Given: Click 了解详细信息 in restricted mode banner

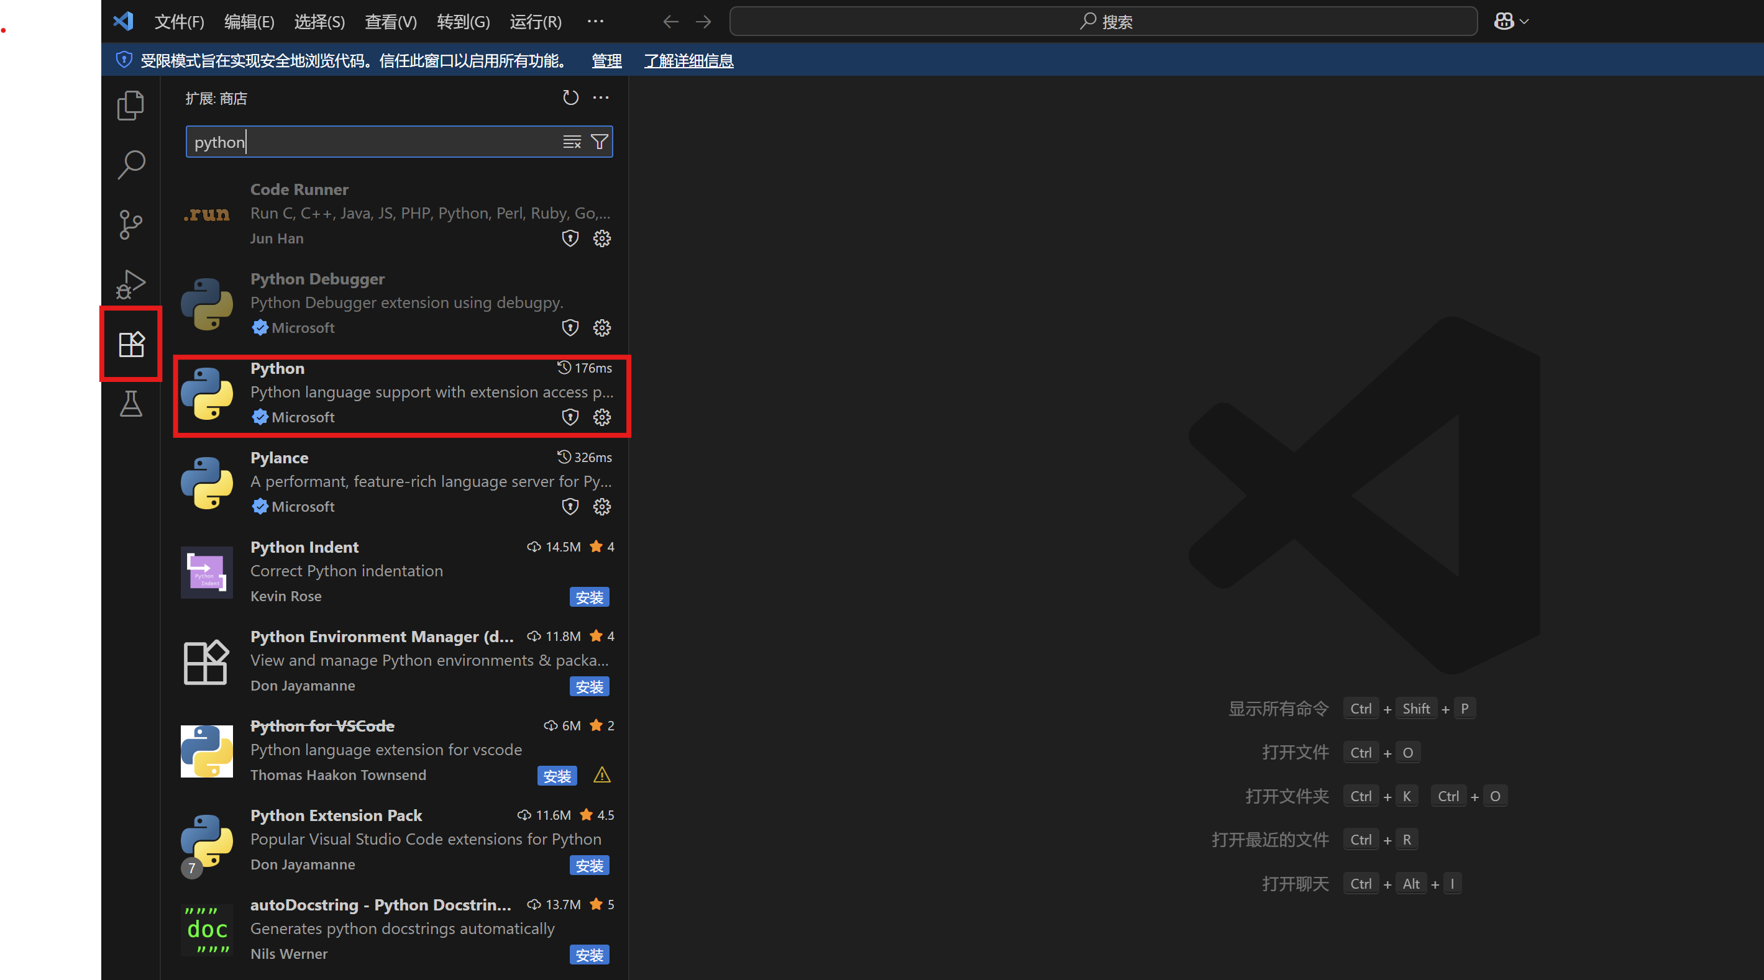Looking at the screenshot, I should click(x=688, y=60).
